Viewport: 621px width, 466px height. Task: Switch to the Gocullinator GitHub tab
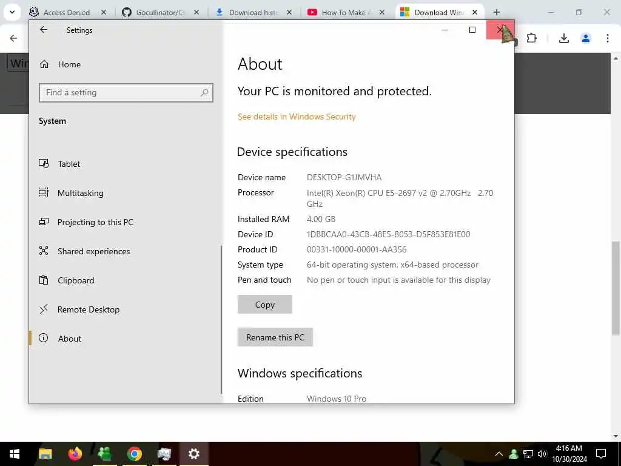(x=155, y=12)
